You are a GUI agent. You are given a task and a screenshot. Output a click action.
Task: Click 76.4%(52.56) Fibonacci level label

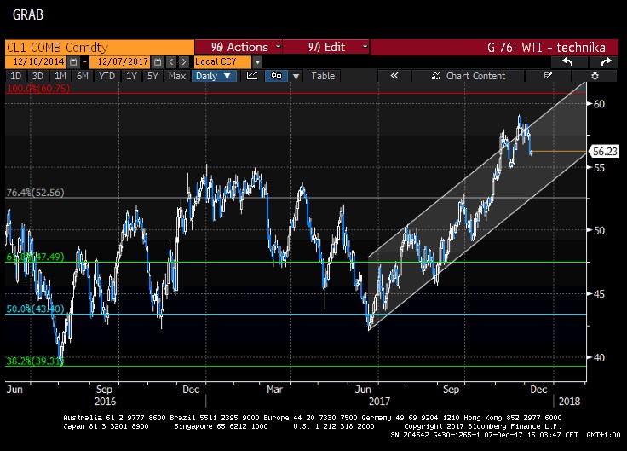pos(35,193)
